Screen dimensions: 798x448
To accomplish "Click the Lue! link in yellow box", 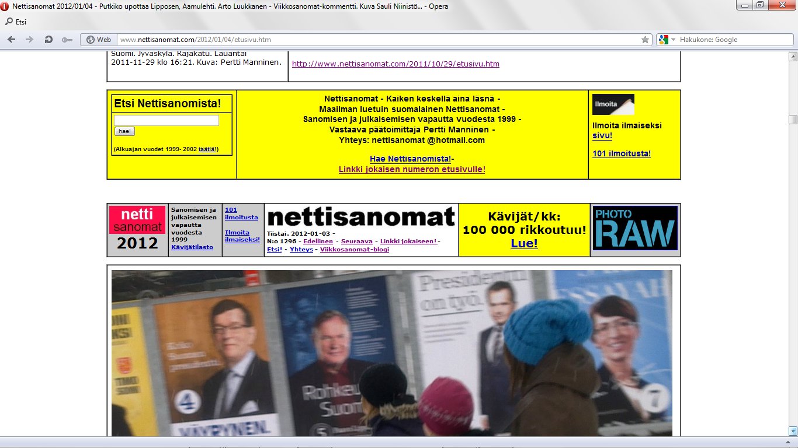I will click(x=524, y=244).
